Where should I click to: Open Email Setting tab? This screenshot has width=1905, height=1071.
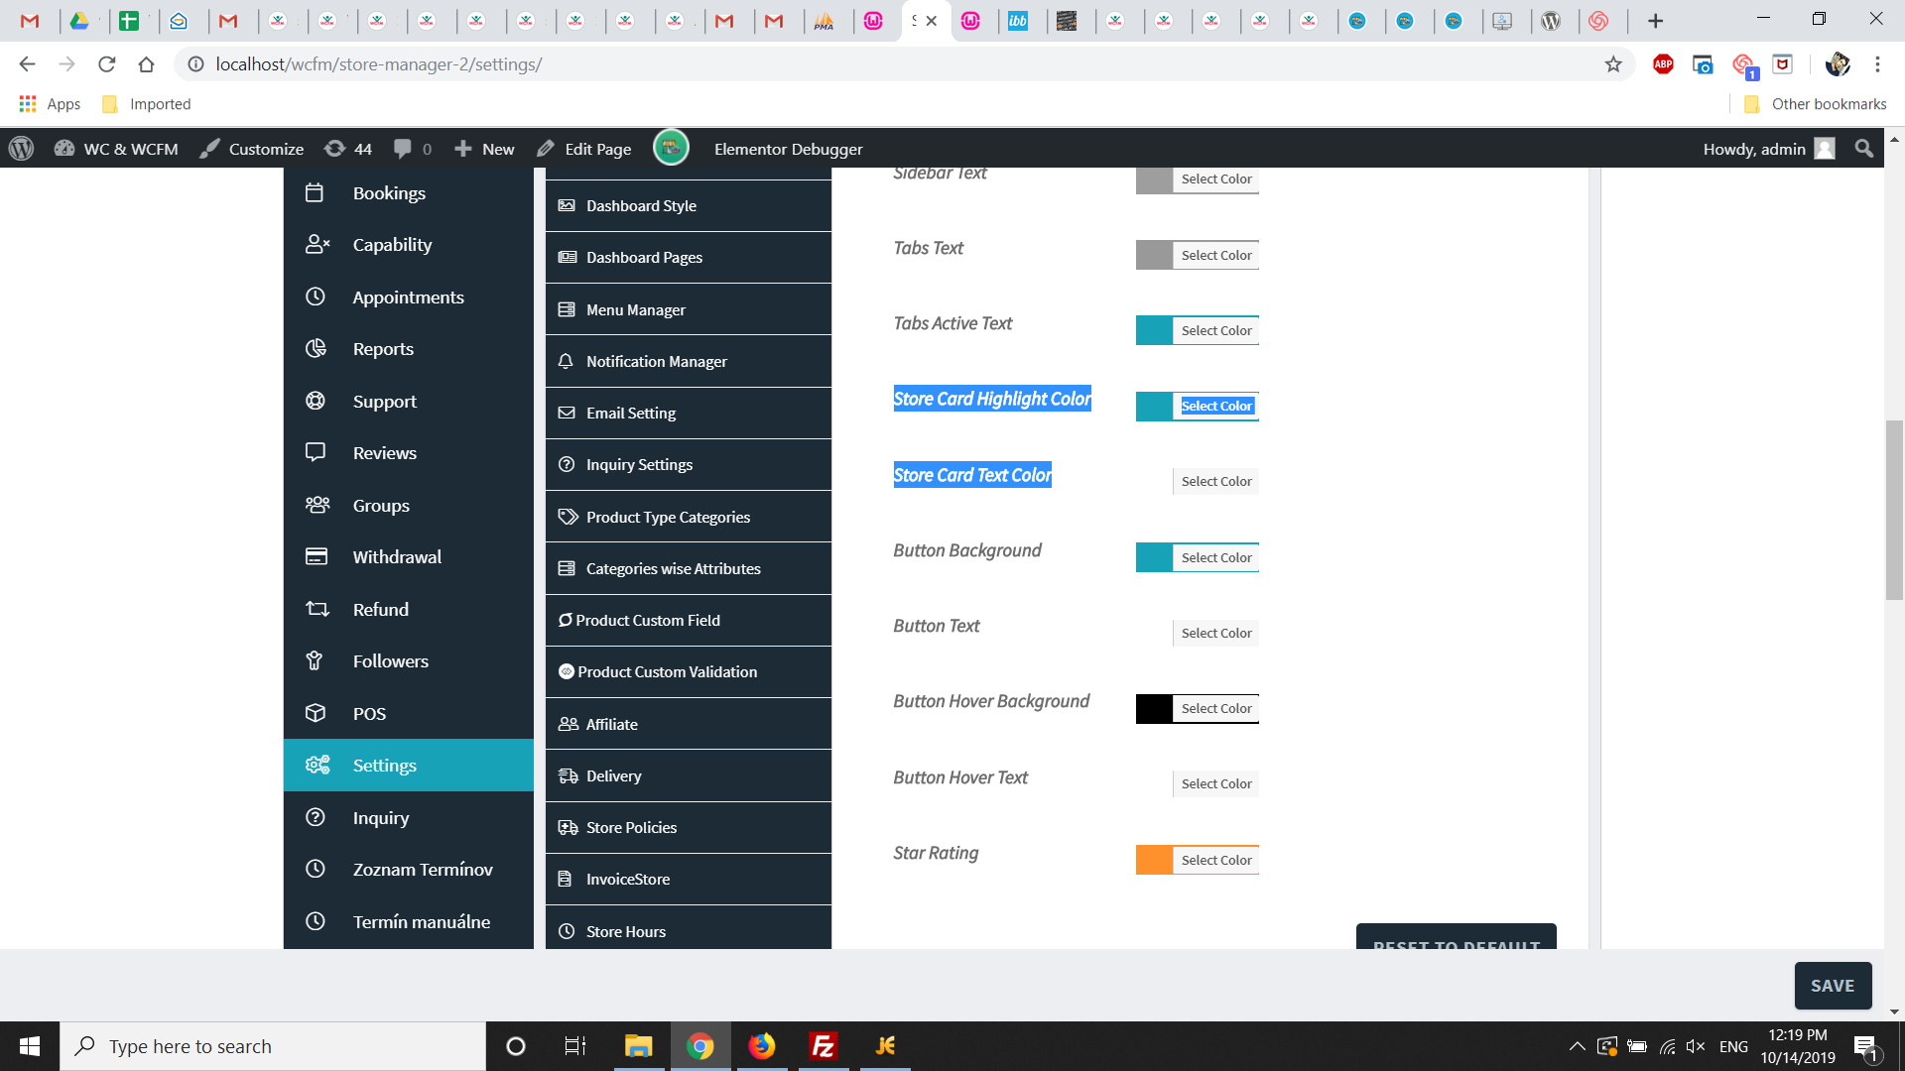[x=689, y=413]
